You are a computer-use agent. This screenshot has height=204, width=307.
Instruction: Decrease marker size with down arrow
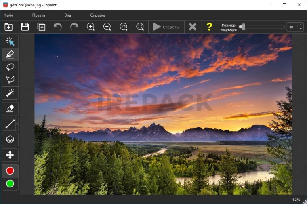tap(300, 29)
